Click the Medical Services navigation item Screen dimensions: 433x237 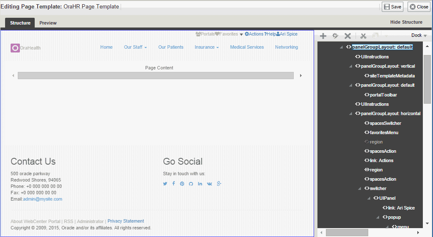[247, 47]
